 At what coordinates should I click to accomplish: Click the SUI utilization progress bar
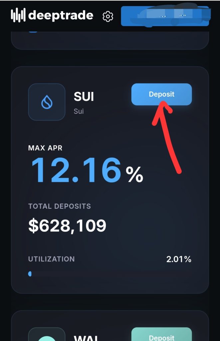(110, 274)
